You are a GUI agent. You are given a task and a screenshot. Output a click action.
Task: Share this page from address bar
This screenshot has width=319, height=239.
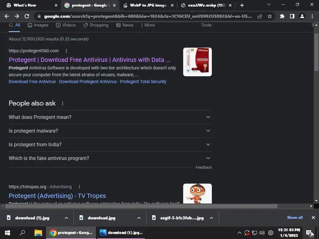click(x=259, y=16)
